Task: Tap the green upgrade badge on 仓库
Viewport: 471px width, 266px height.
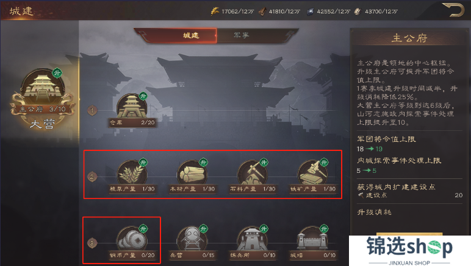Action: (x=143, y=96)
